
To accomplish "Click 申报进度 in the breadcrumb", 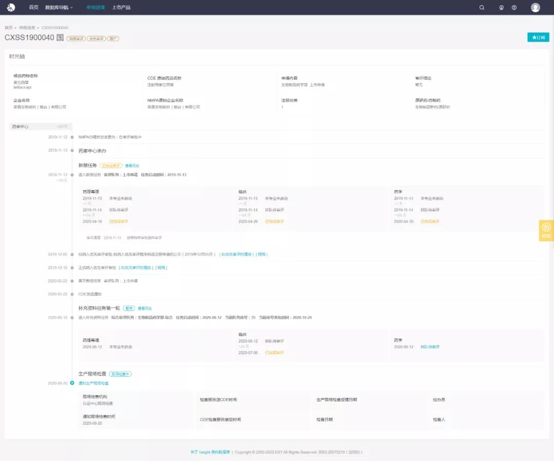I will [x=27, y=28].
